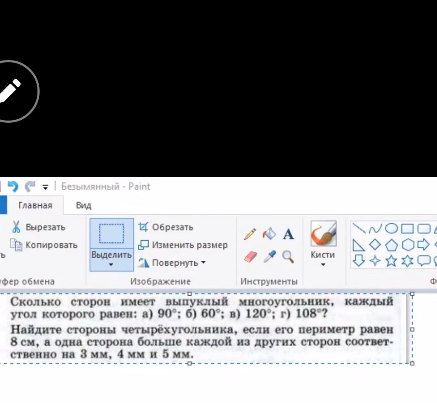
Task: Select the Magnifier tool
Action: (288, 257)
